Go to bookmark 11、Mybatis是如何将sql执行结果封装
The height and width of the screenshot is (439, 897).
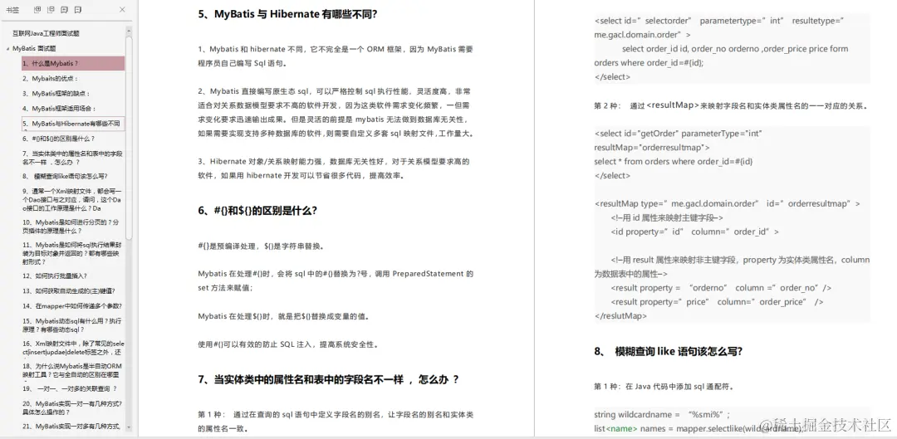point(72,253)
